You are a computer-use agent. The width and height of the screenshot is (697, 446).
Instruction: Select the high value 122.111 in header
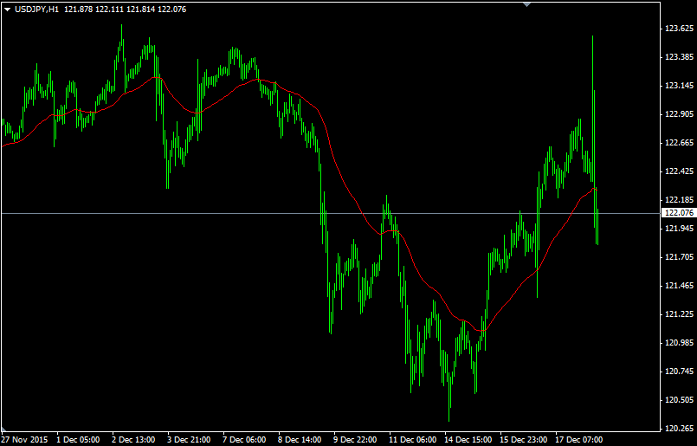(109, 10)
